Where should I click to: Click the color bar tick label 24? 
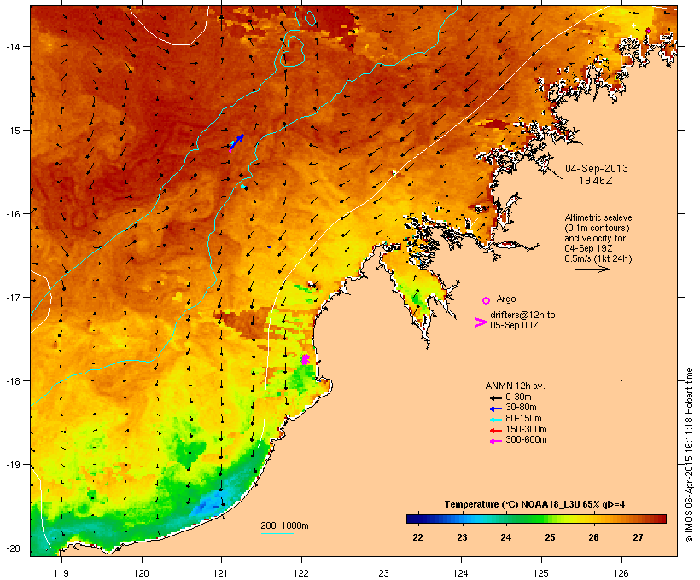tap(506, 537)
